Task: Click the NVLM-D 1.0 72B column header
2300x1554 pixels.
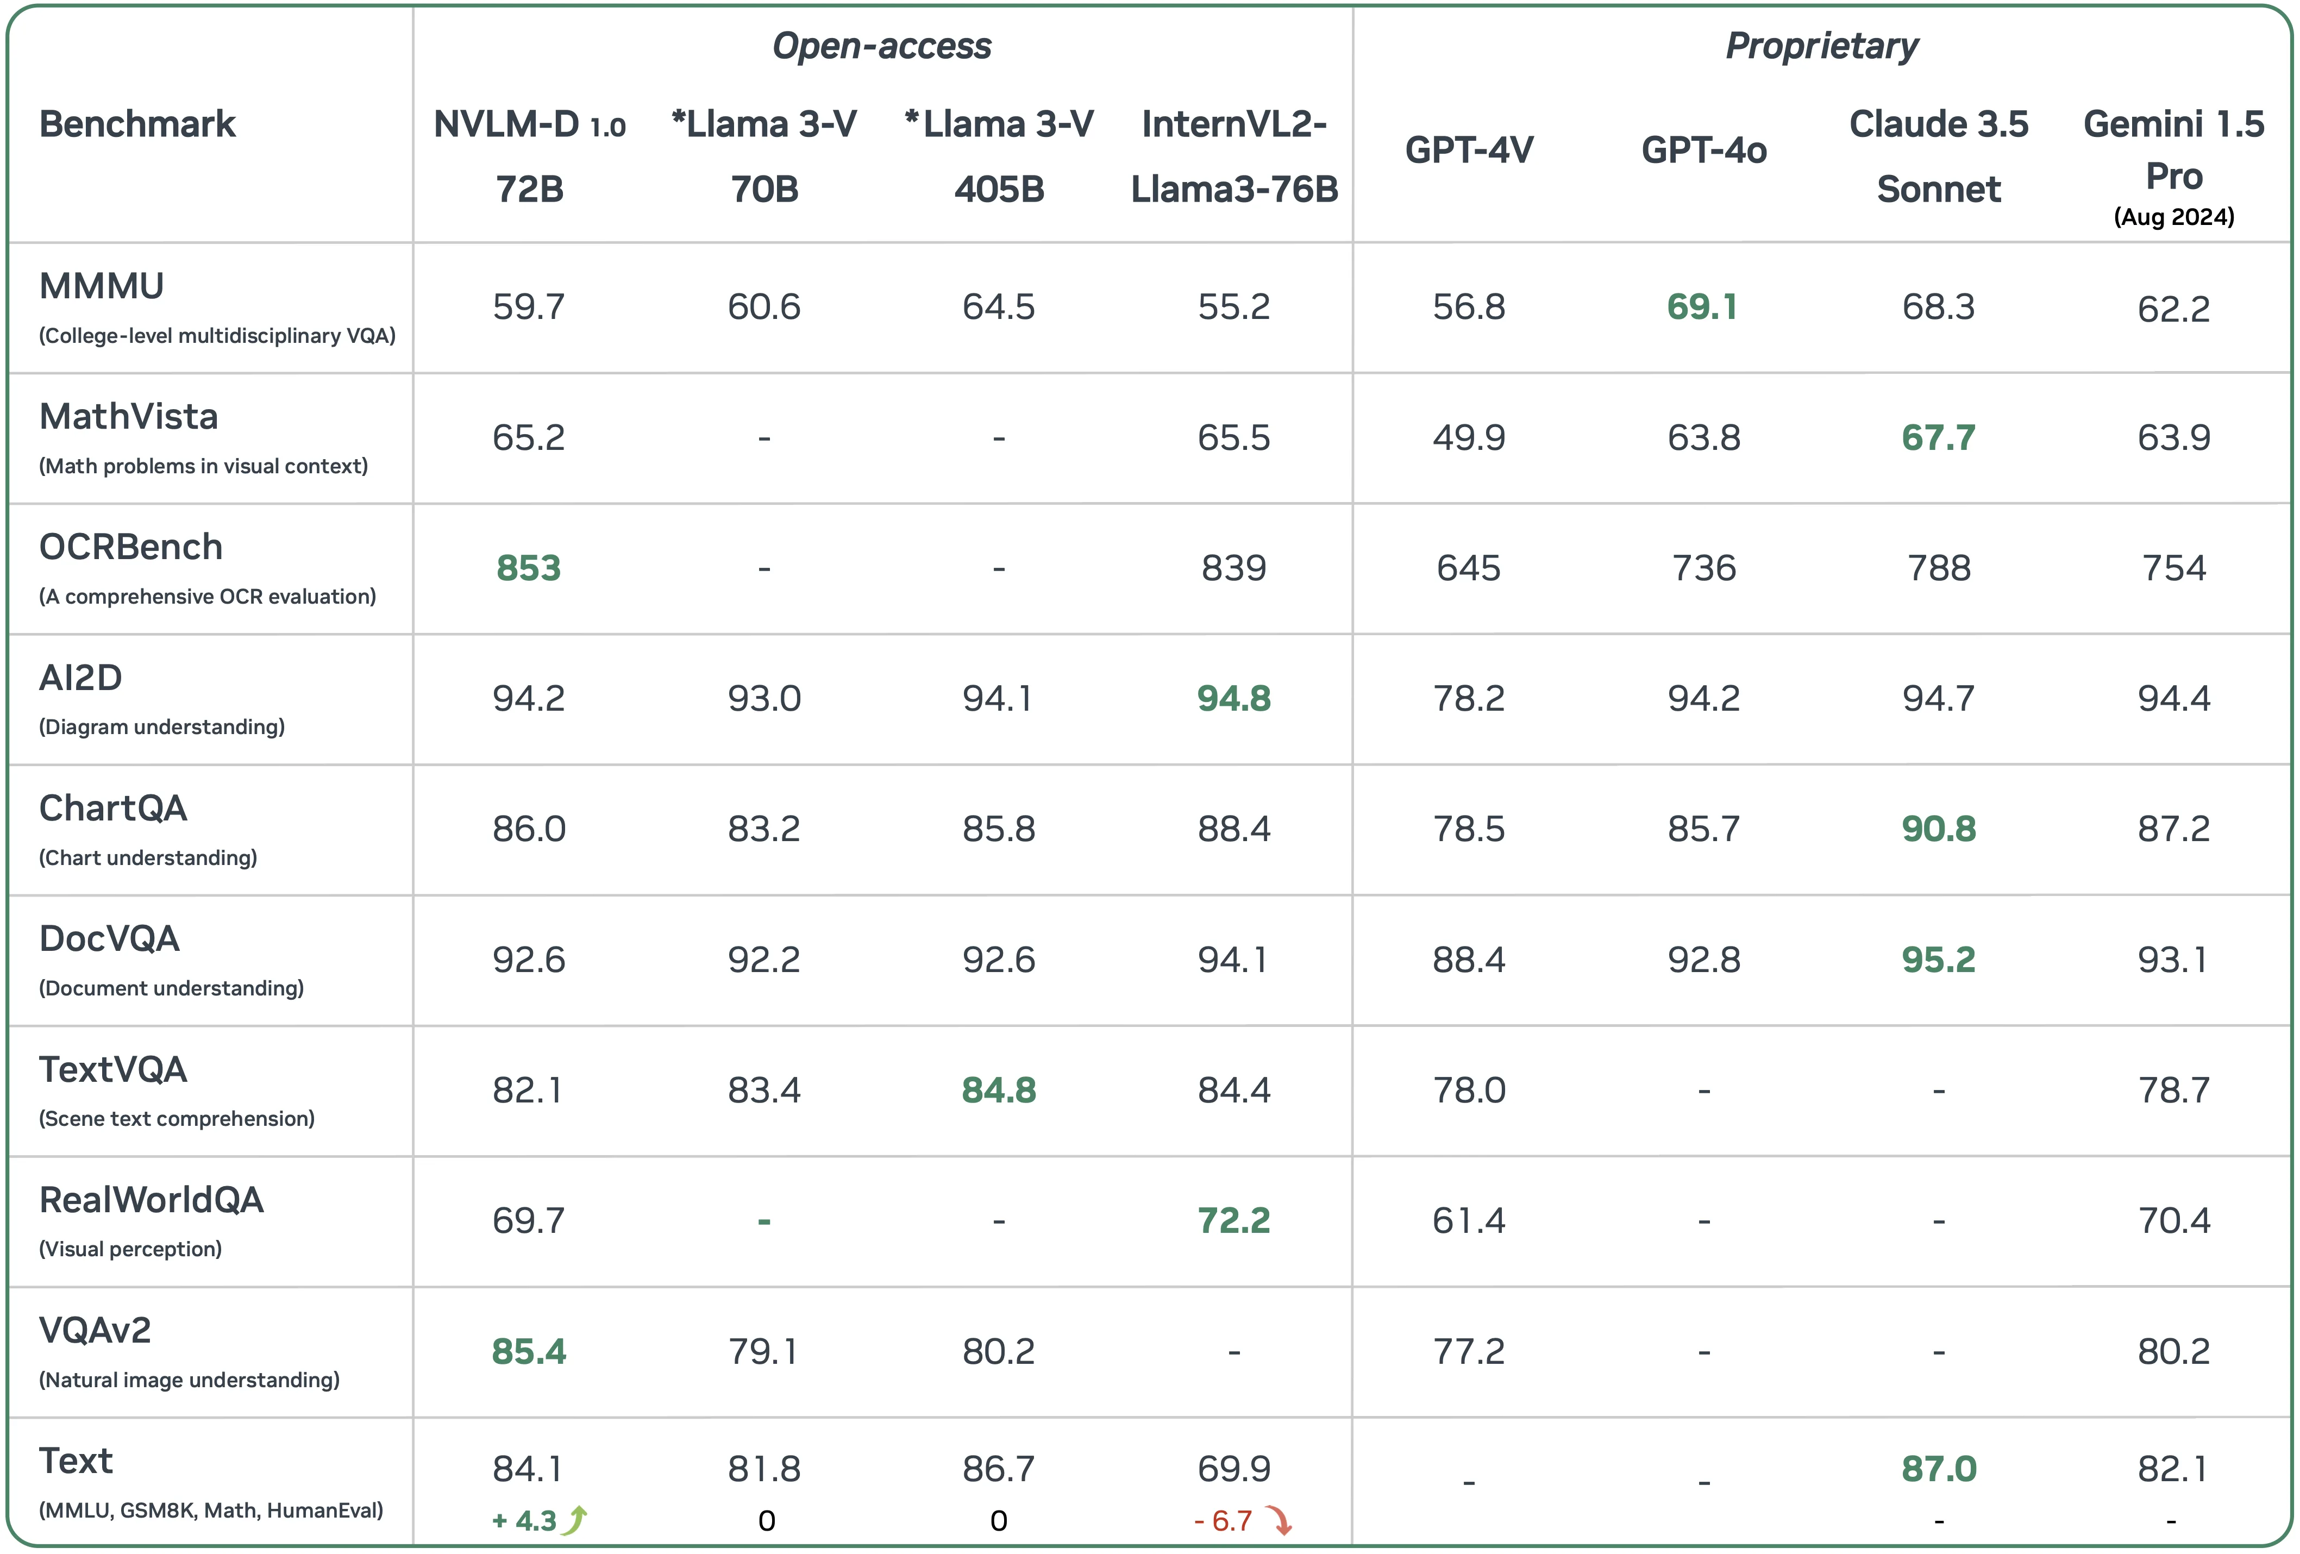Action: 529,156
